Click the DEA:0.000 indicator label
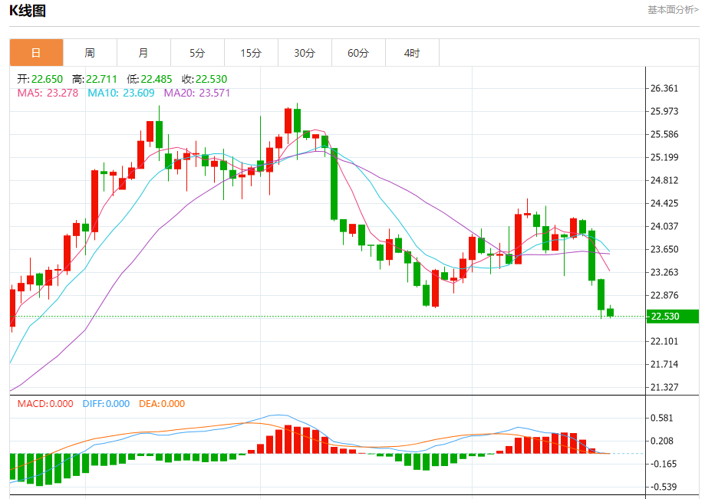 tap(162, 404)
